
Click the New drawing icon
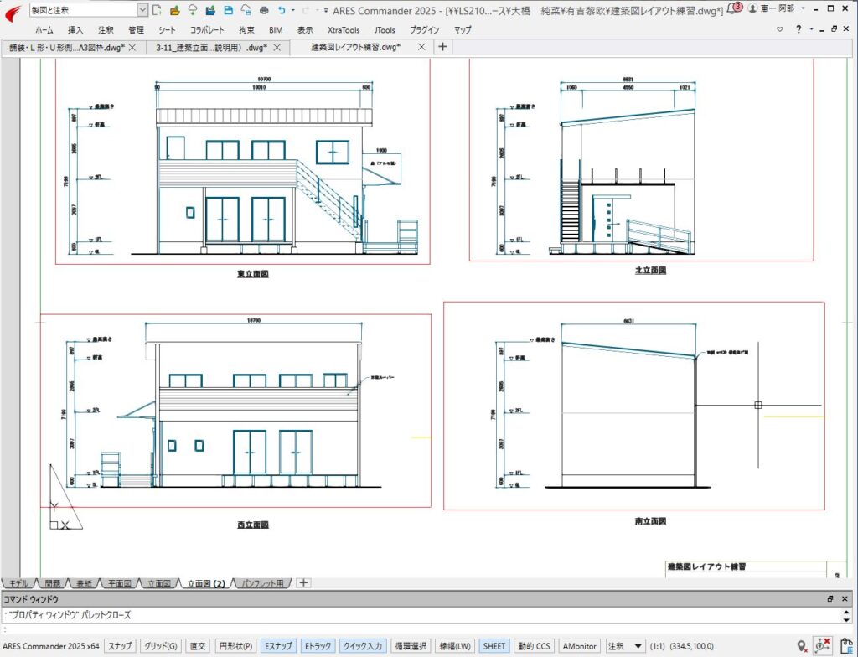[x=157, y=10]
